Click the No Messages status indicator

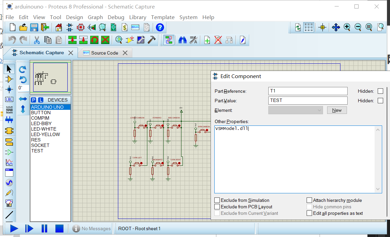point(92,228)
